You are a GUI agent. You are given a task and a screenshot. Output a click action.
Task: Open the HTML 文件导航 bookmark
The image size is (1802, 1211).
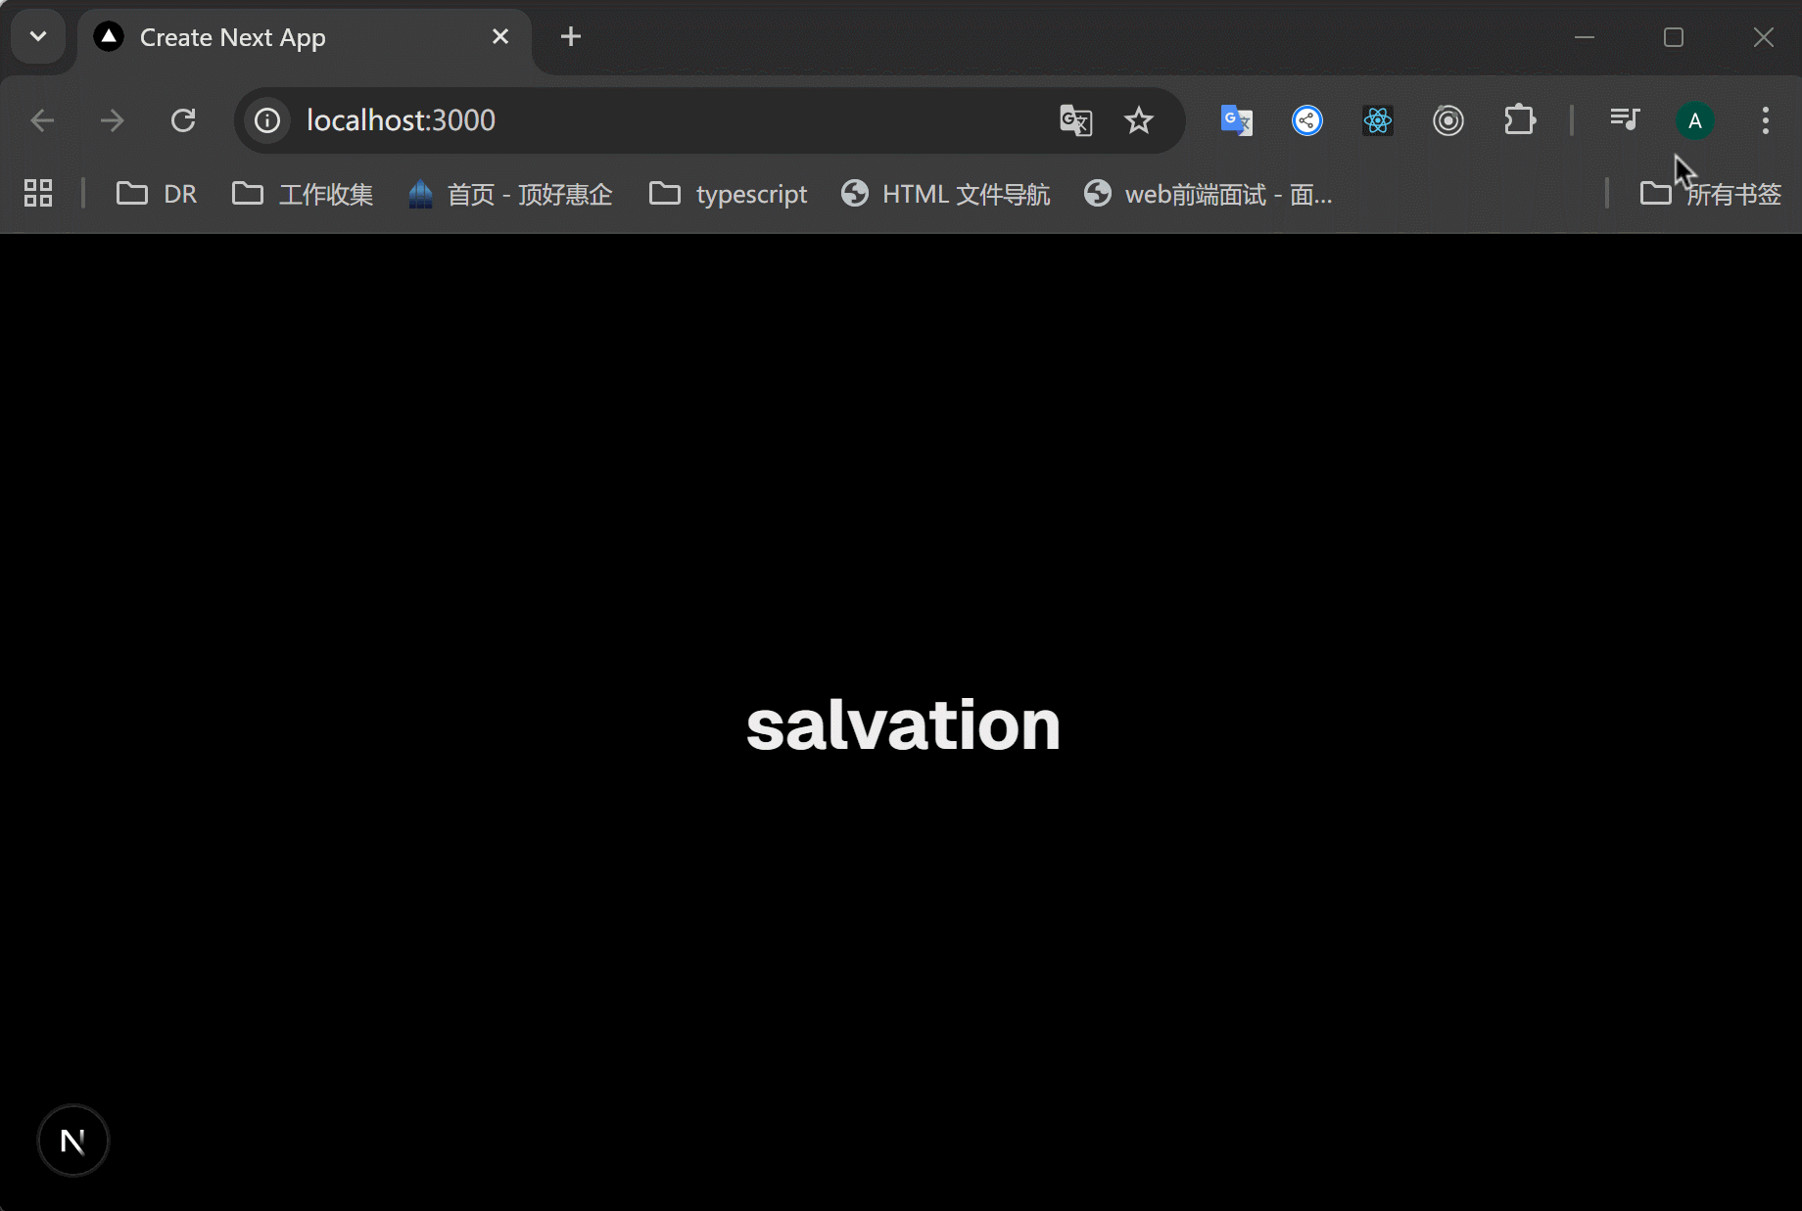pyautogui.click(x=945, y=194)
